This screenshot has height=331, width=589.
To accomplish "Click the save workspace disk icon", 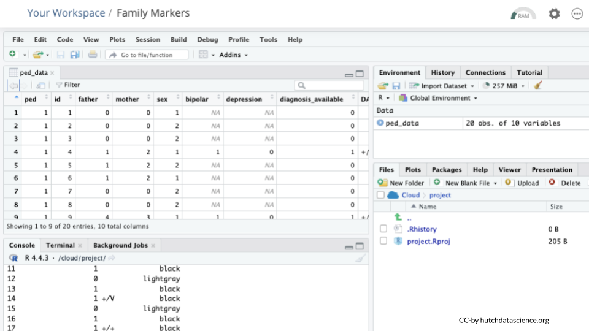I will point(396,86).
